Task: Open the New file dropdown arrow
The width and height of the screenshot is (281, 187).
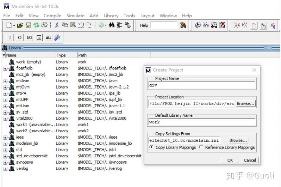Action: coord(14,25)
